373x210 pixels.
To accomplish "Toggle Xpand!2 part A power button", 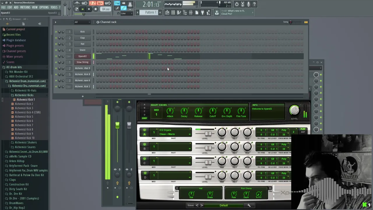I will 145,130.
